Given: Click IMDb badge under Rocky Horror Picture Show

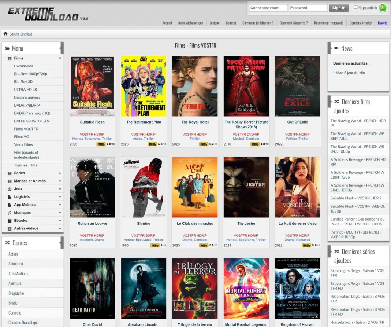Looking at the screenshot, I should [255, 144].
